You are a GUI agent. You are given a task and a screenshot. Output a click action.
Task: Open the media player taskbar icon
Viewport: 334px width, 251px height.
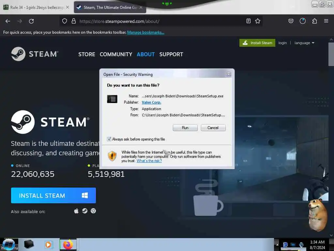pos(48,244)
